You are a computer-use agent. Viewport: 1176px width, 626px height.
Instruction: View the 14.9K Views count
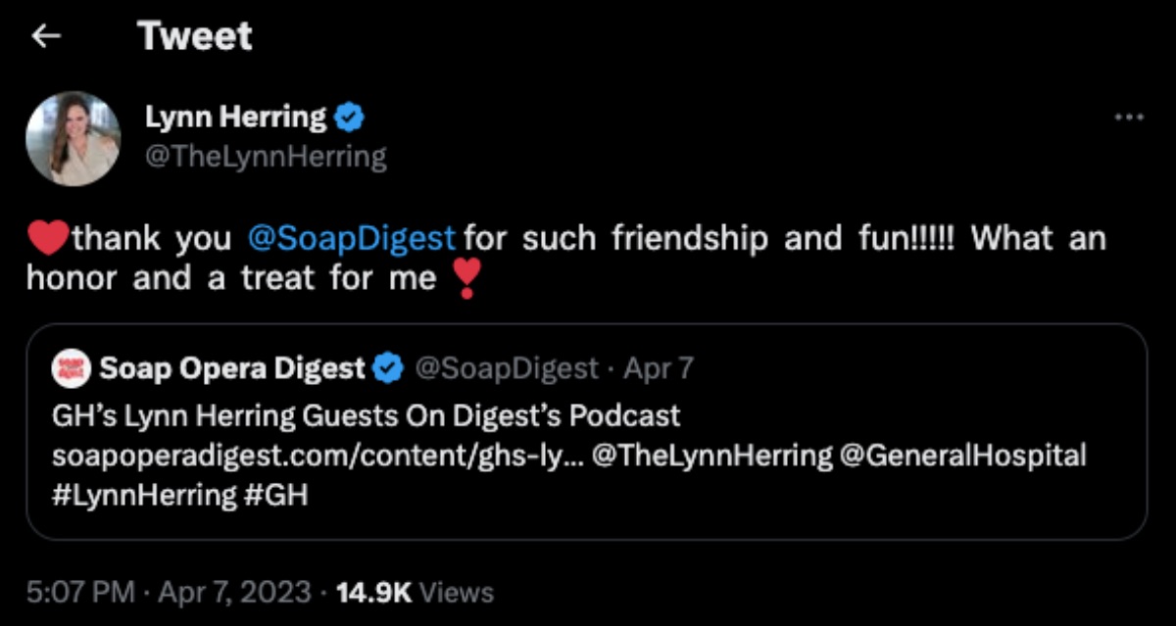415,592
